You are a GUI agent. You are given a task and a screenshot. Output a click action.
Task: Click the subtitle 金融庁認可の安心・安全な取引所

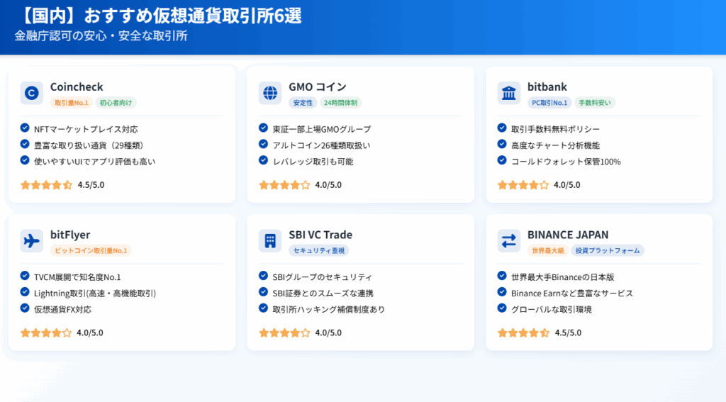101,36
